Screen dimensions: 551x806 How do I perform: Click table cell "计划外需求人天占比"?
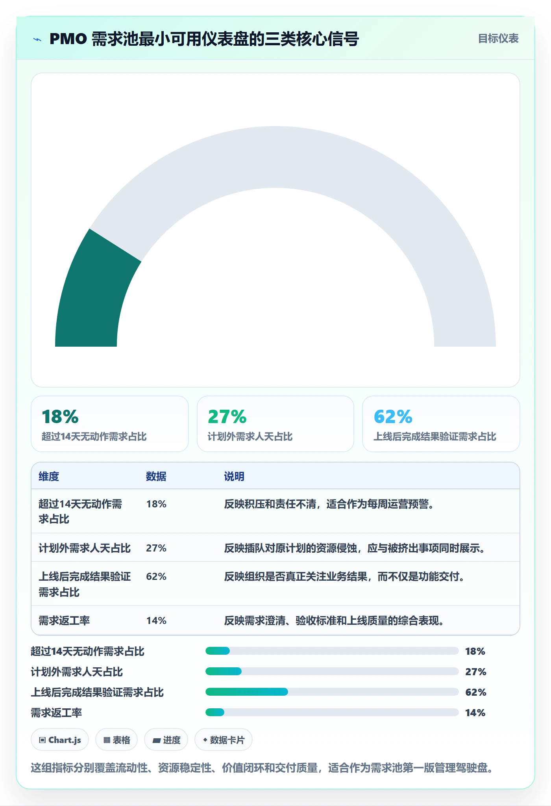[x=85, y=548]
